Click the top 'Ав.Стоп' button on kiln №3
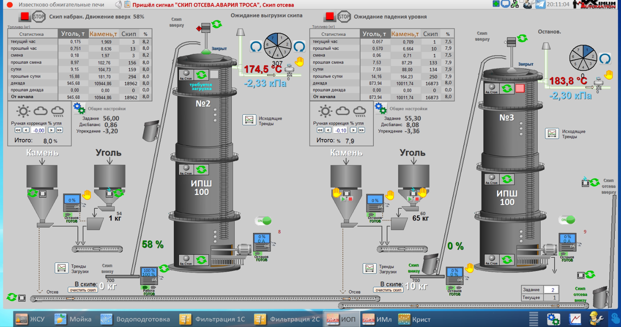Screen dimensions: 621x327 492,88
